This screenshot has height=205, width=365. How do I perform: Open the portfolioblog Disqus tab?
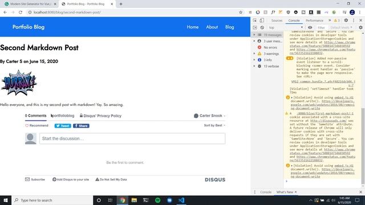tap(63, 116)
